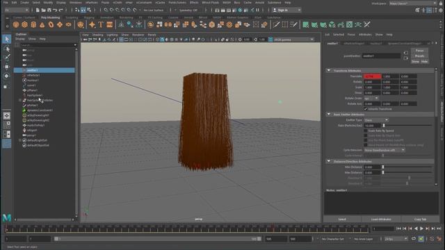
Task: Toggle Use Per-Point Rates checkbox
Action: click(366, 140)
